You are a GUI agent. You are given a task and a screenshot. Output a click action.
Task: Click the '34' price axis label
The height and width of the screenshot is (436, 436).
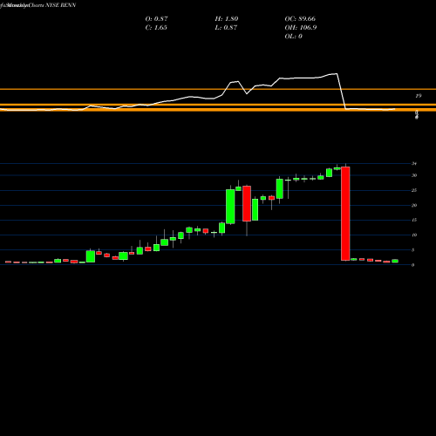(414, 164)
